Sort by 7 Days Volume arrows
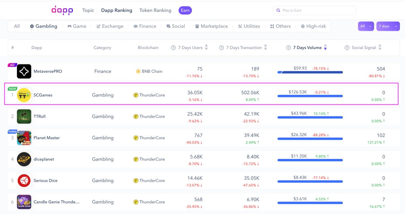Image resolution: width=405 pixels, height=214 pixels. [325, 48]
